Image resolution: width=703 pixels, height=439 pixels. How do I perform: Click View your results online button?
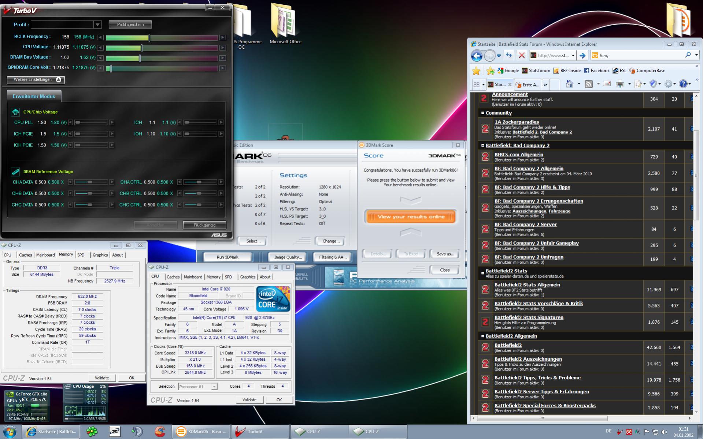click(x=410, y=217)
